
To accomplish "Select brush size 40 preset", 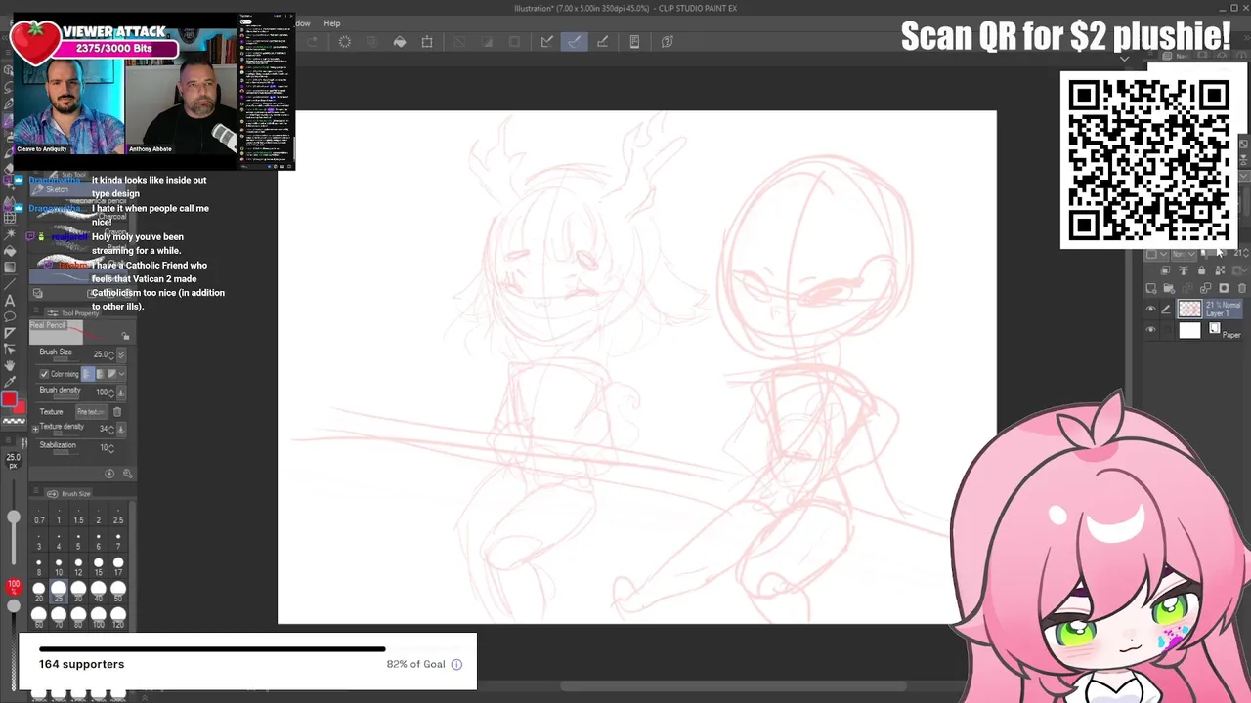I will click(x=98, y=591).
